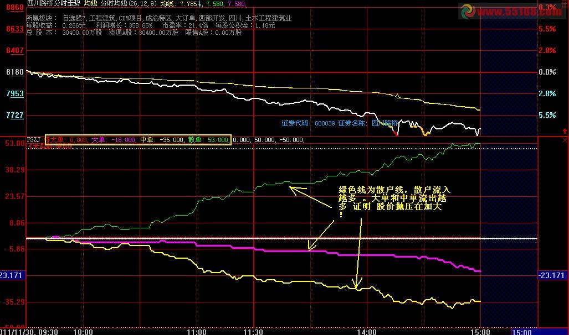Click the 大单: -18.000 reading
Viewport: 569px width, 335px height.
(x=114, y=140)
